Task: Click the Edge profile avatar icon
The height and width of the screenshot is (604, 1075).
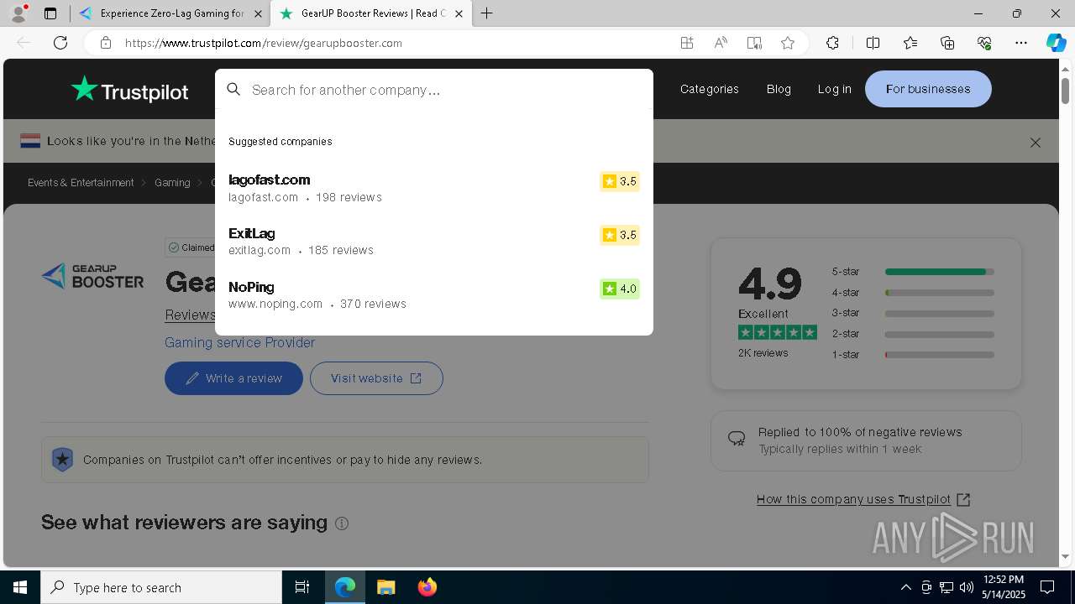Action: click(x=18, y=13)
